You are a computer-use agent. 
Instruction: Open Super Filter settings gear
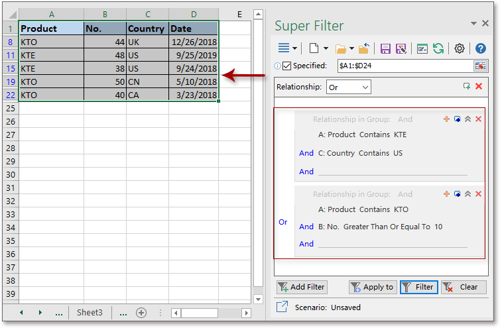click(460, 48)
